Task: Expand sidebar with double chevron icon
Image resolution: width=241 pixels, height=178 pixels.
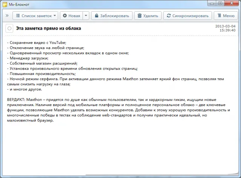Action: click(7, 16)
